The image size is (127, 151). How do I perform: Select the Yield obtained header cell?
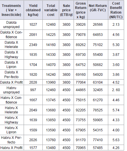tap(33, 10)
